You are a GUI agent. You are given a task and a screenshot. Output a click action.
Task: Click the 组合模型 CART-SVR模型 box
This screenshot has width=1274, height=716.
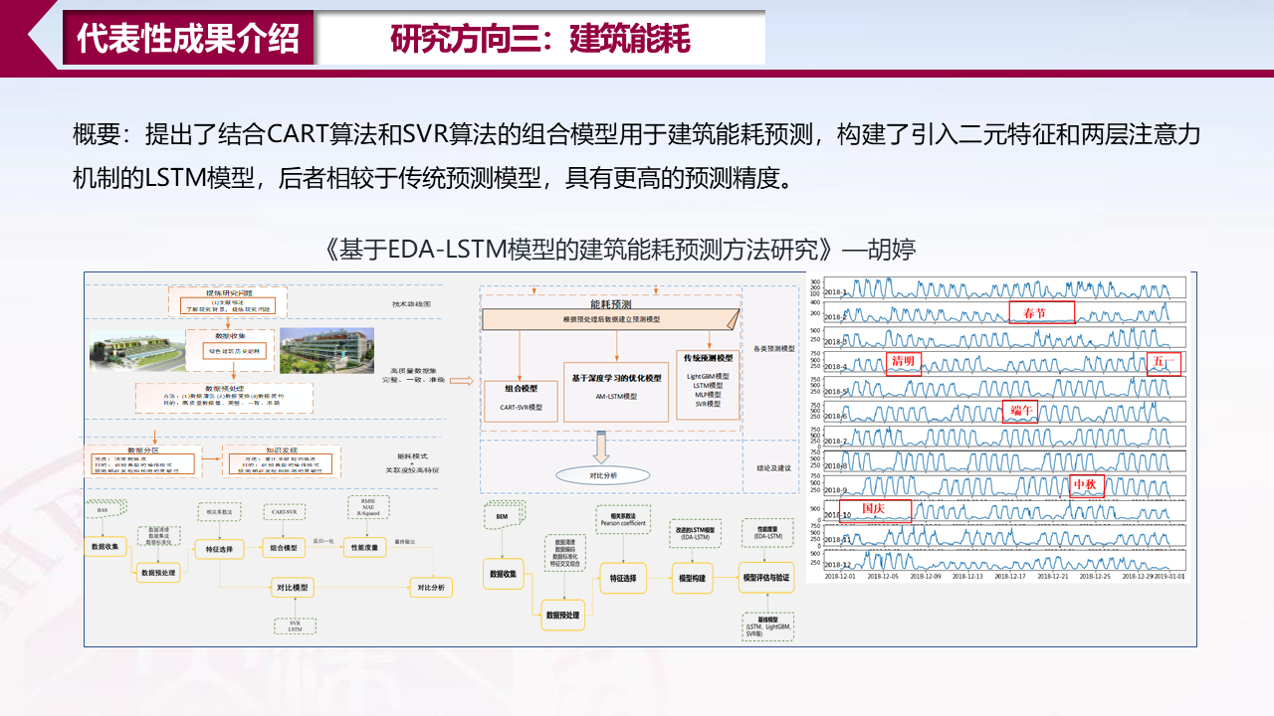tap(521, 400)
